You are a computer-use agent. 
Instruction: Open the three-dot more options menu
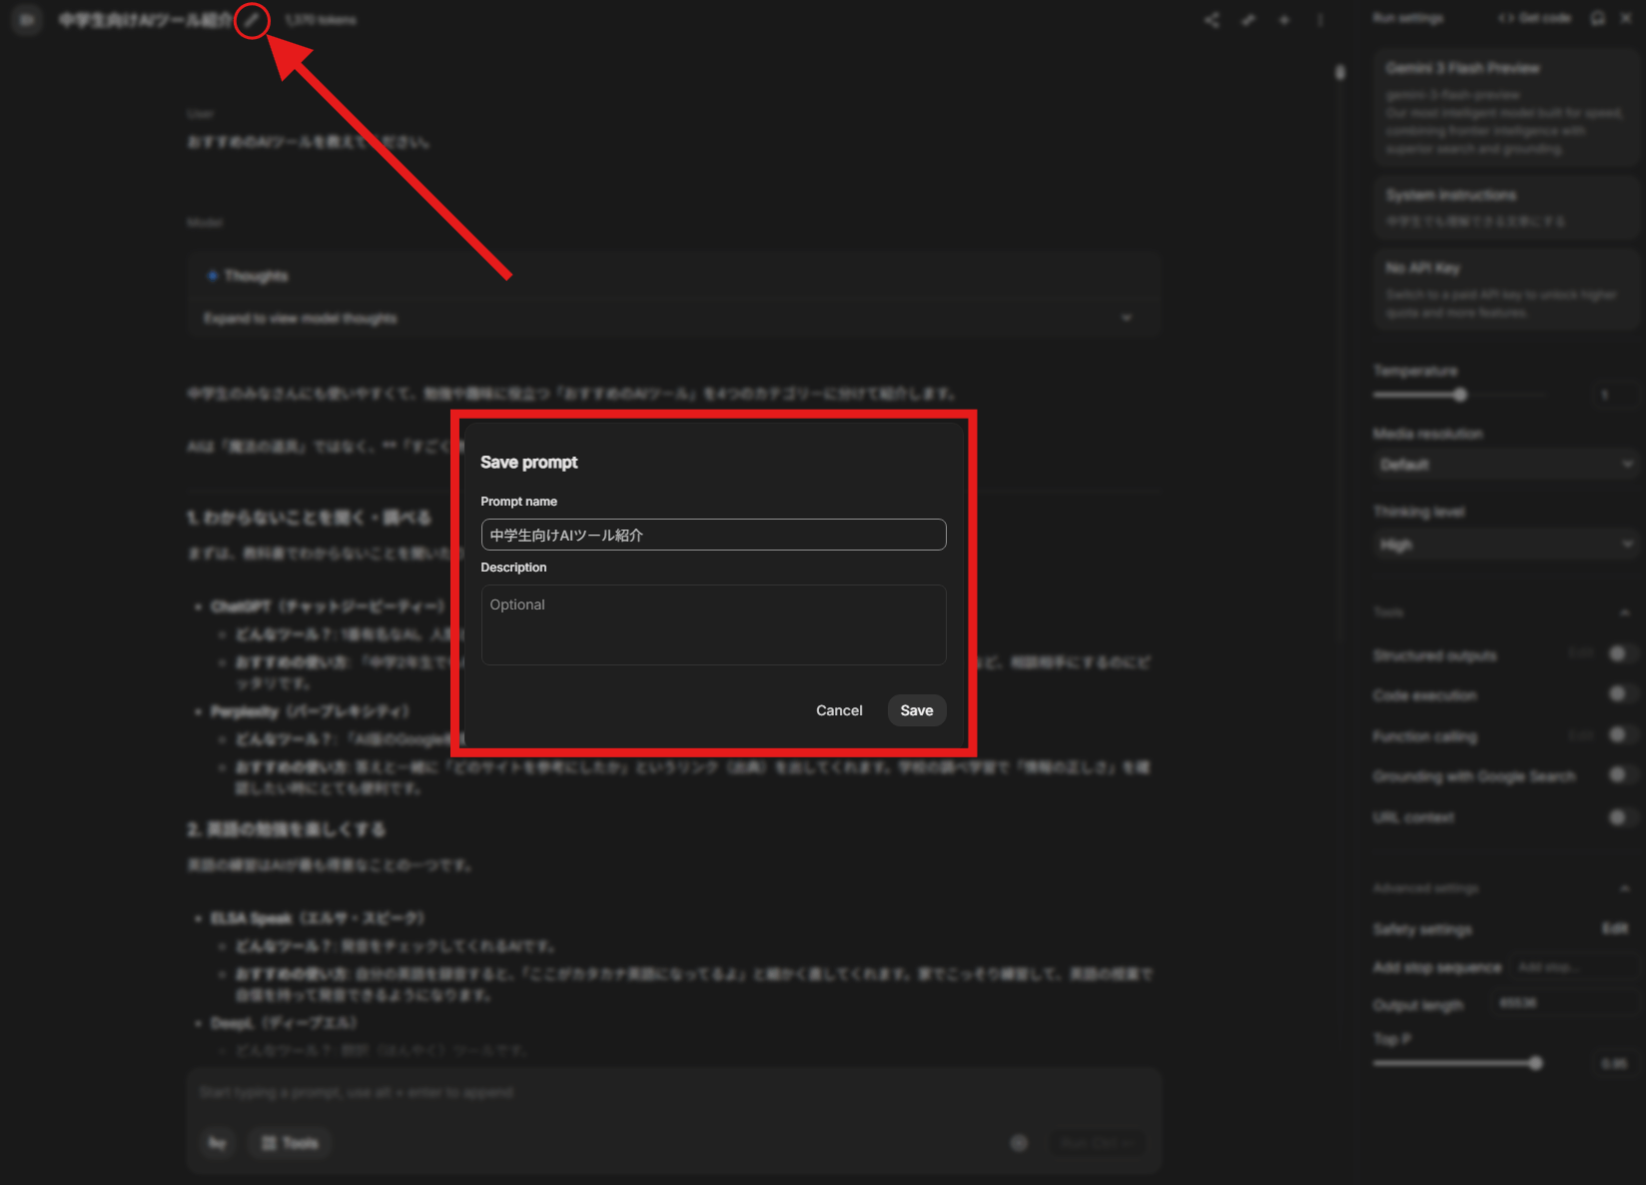point(1320,20)
